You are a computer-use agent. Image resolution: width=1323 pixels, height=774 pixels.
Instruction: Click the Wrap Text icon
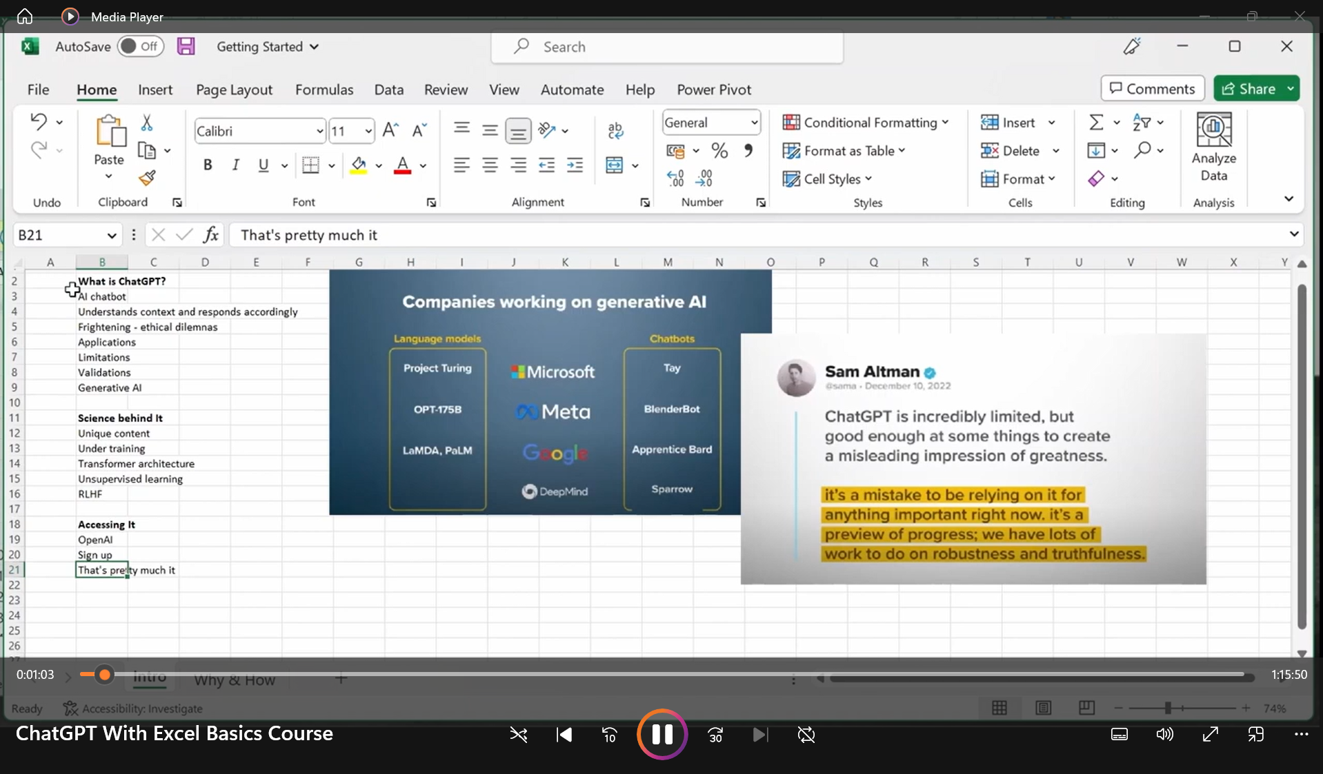(x=615, y=130)
